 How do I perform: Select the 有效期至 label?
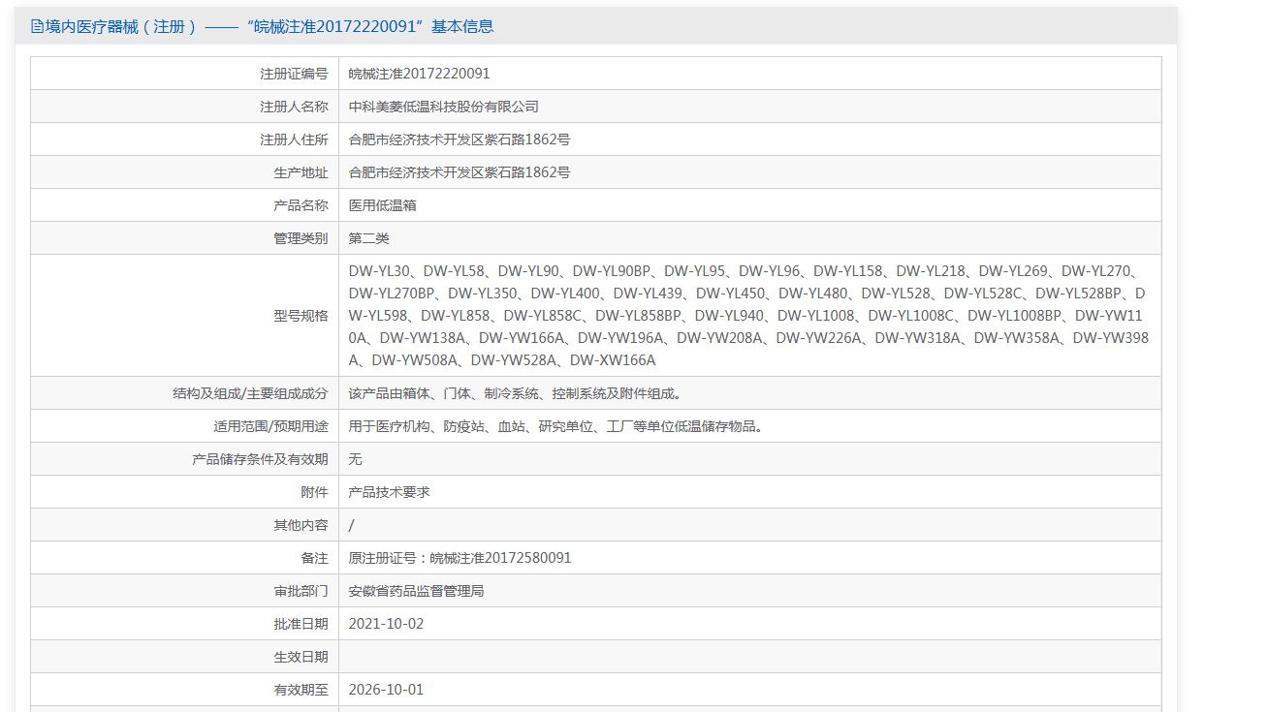click(x=301, y=690)
